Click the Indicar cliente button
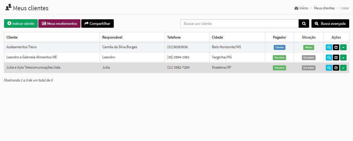This screenshot has width=353, height=141. pyautogui.click(x=21, y=24)
